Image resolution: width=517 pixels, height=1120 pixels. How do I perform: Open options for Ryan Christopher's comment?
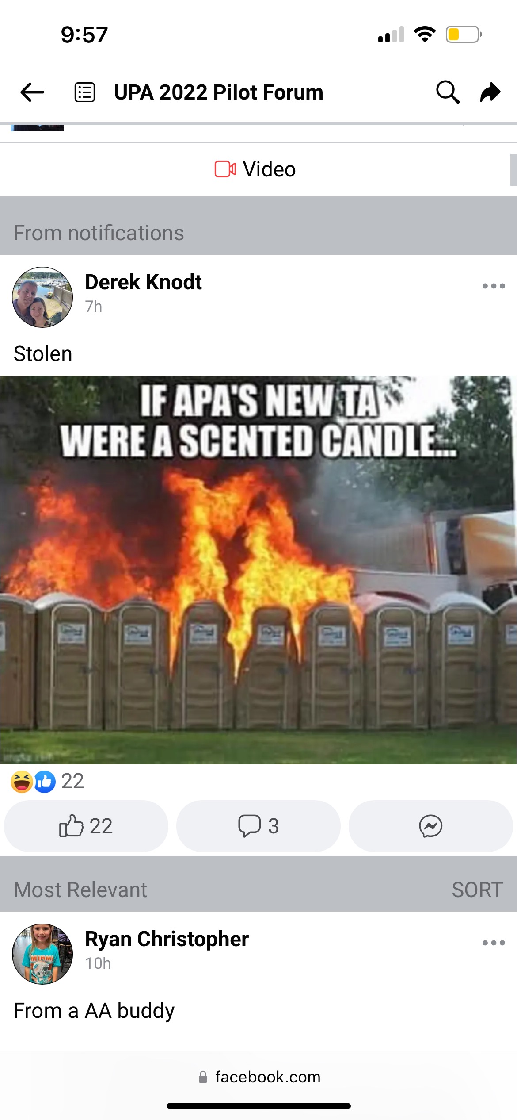494,943
